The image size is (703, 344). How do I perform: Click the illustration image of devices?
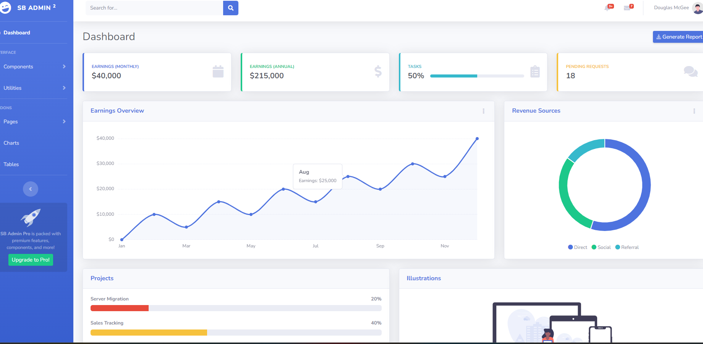[552, 323]
